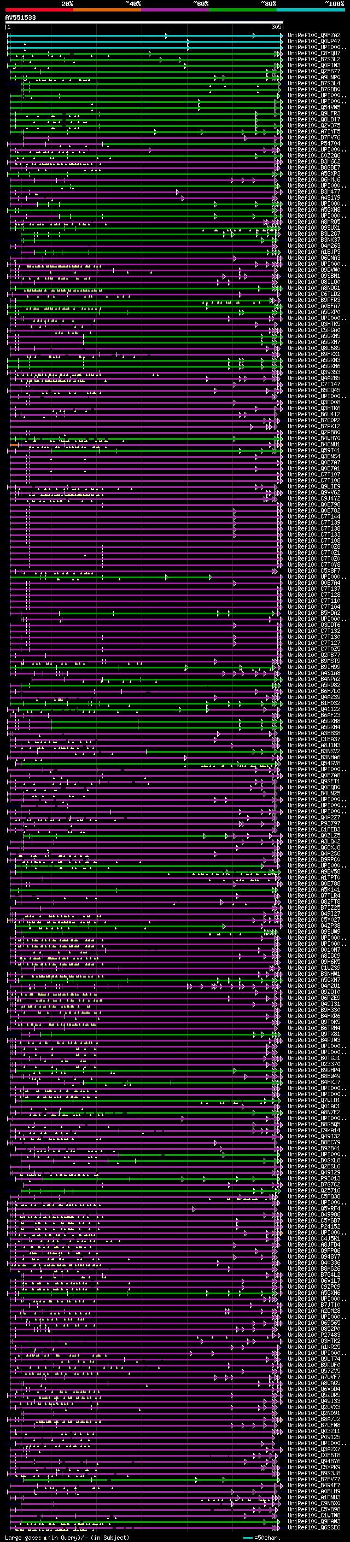The image size is (350, 1542).
Task: Select hit UniRef100_P54704
Action: coord(314,144)
